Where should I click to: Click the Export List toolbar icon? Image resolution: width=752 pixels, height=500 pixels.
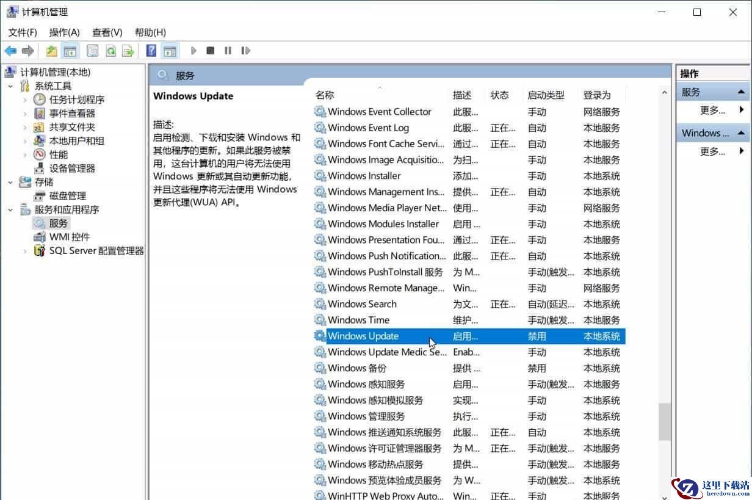point(128,51)
